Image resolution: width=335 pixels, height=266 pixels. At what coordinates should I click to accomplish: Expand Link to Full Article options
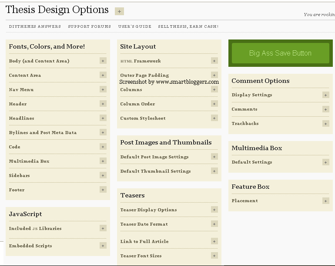[214, 241]
